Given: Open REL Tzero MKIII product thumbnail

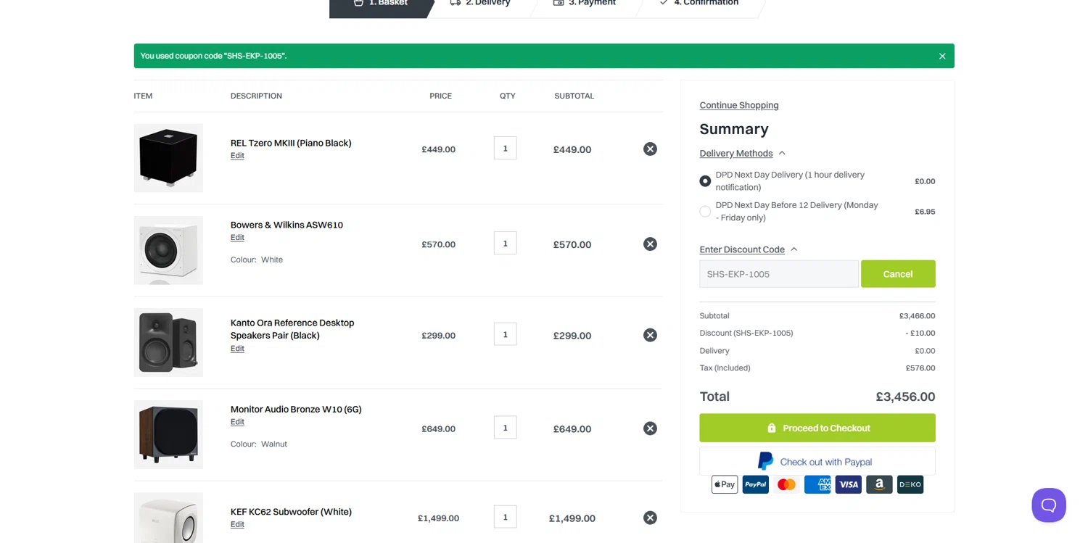Looking at the screenshot, I should tap(168, 158).
